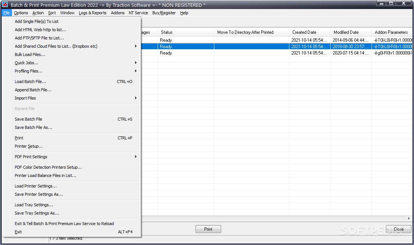
Task: Choose Add HTML Web http to list
Action: 77,30
